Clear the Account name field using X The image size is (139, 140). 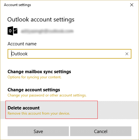pos(127,54)
